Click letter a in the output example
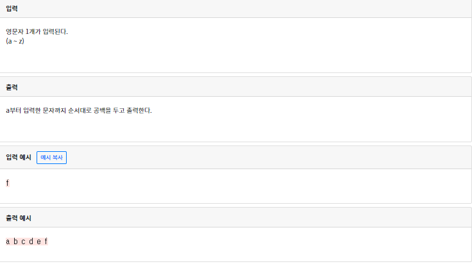 coord(8,242)
